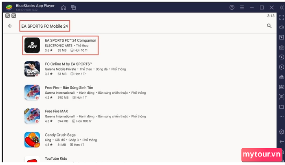Click the first status bar notification icon
Screen dimensions: 285x165
tap(7, 16)
